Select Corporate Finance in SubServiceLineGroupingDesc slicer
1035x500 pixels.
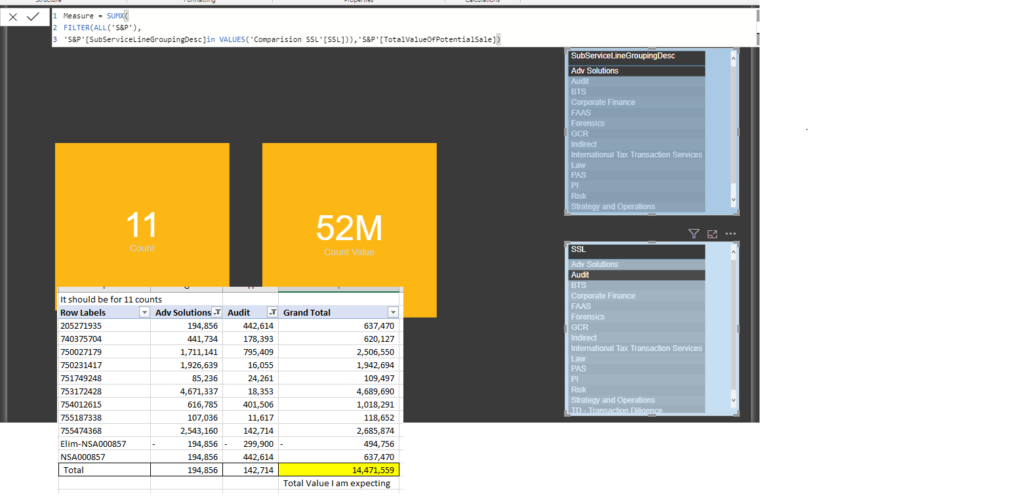(637, 102)
